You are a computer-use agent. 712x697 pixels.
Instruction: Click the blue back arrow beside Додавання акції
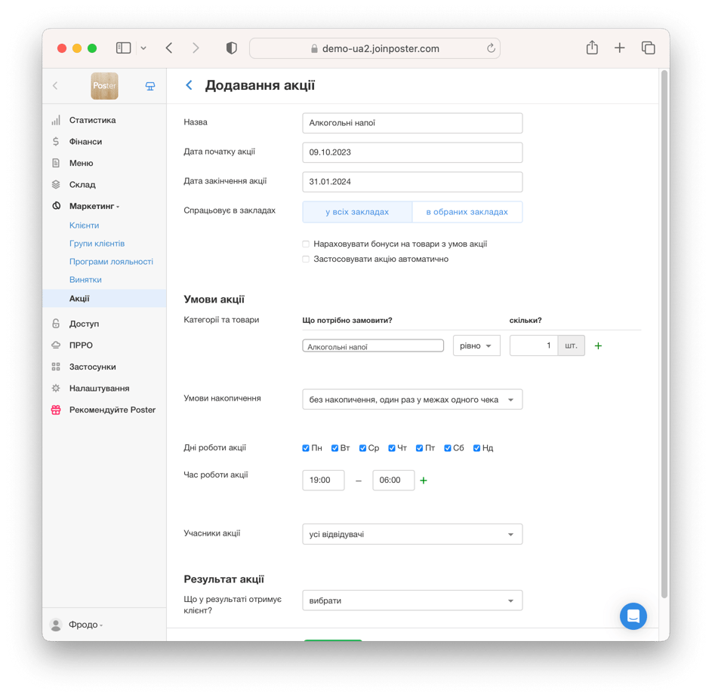coord(190,85)
